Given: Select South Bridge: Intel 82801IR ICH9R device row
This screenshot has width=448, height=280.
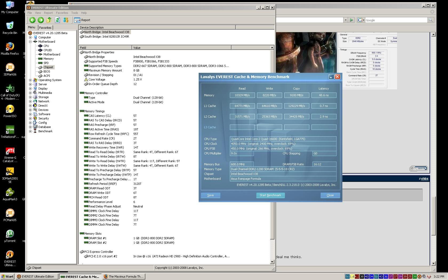Looking at the screenshot, I should pos(104,37).
